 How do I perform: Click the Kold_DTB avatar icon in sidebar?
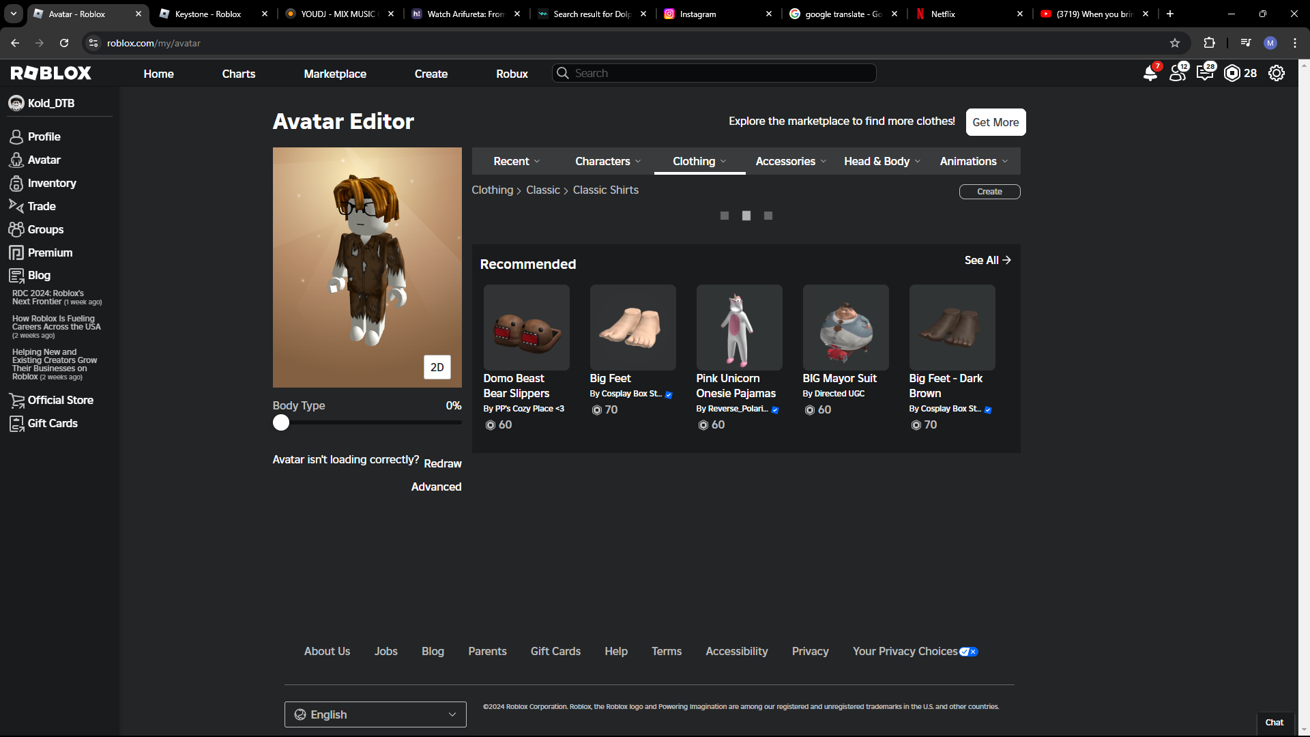coord(16,103)
